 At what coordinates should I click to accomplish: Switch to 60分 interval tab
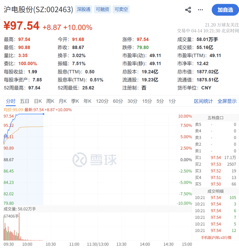click(x=118, y=101)
